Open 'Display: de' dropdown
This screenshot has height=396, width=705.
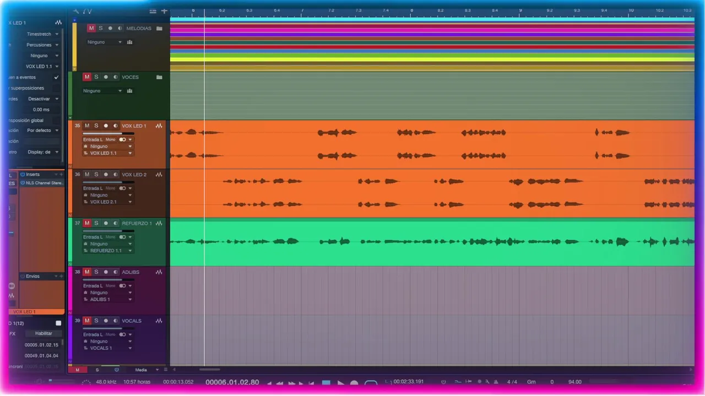43,152
